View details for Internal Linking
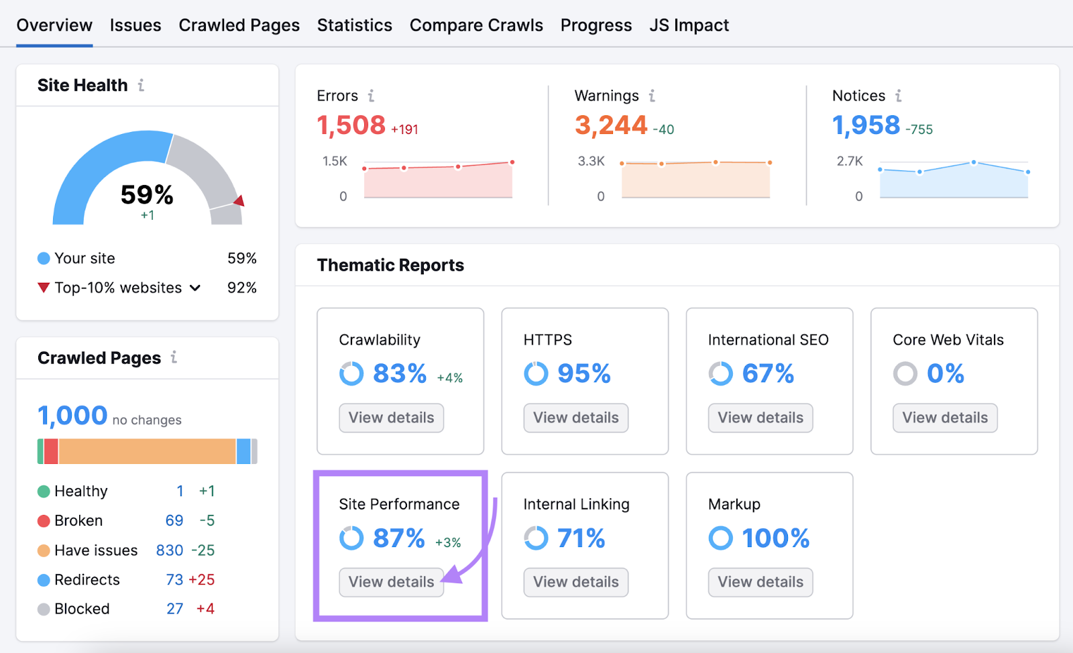 (575, 582)
